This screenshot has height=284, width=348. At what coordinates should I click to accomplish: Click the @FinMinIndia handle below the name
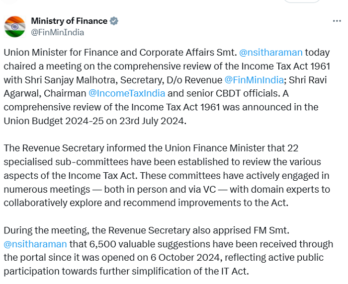[x=57, y=32]
